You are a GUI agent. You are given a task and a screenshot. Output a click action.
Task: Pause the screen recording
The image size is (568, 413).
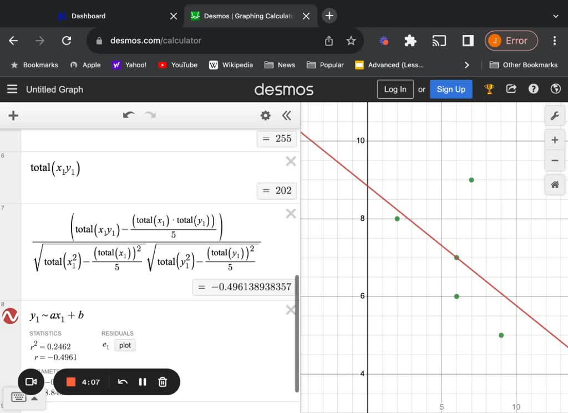coord(143,382)
